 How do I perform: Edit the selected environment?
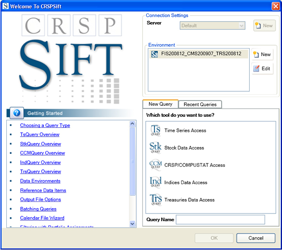(262, 68)
